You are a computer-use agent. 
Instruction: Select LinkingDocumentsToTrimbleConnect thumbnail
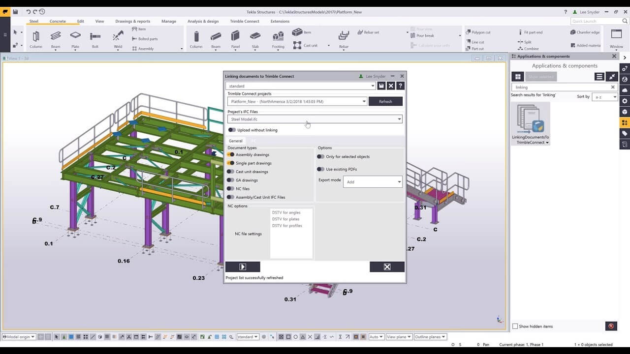coord(531,124)
